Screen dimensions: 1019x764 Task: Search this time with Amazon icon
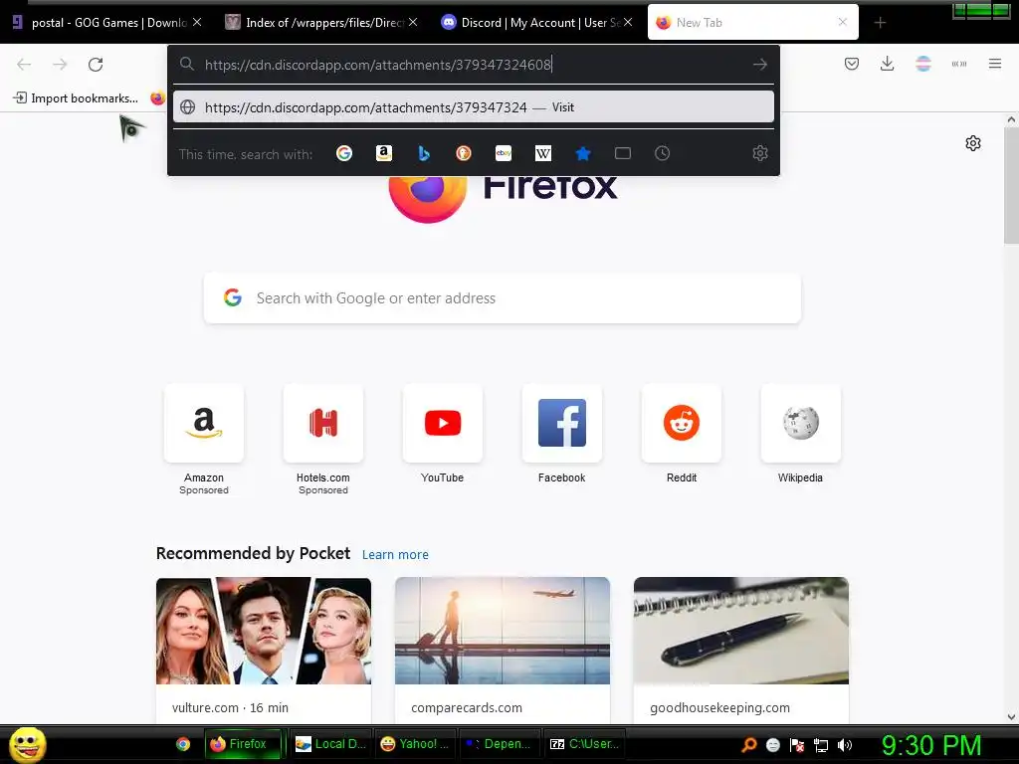click(383, 153)
